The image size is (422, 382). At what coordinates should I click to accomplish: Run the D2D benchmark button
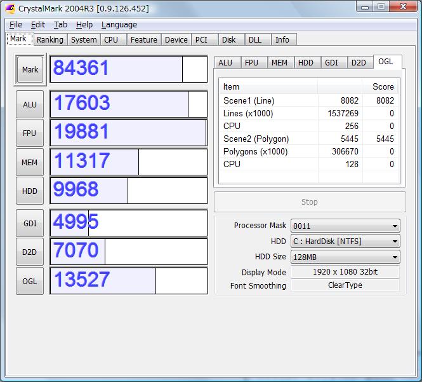(30, 252)
